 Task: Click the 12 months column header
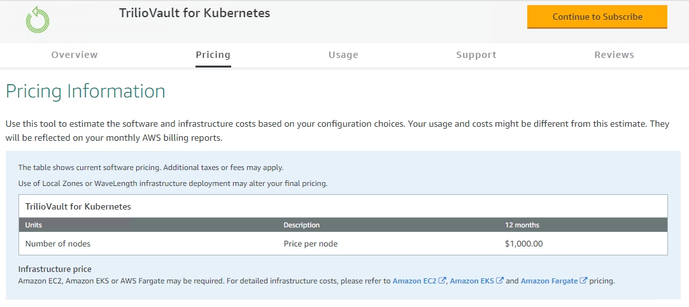tap(522, 225)
